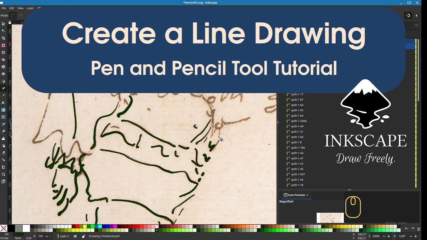Screen dimensions: 427x240
Task: Select path-1-76 in the objects list
Action: click(297, 185)
